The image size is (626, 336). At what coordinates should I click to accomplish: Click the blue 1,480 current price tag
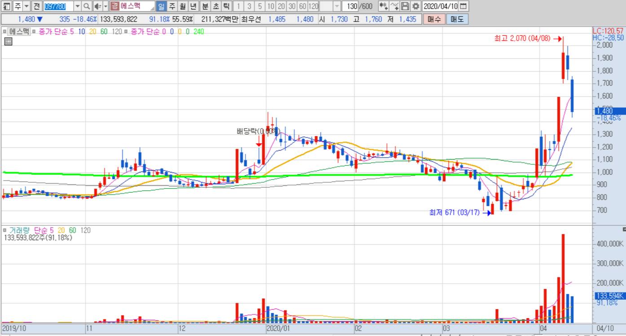pos(609,111)
